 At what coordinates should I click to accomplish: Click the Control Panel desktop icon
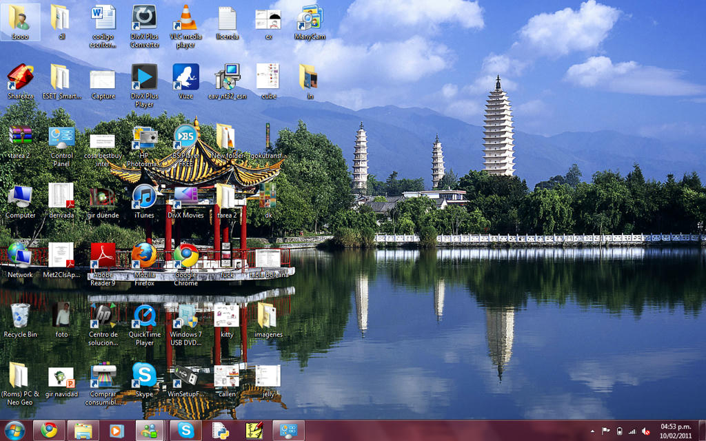61,138
